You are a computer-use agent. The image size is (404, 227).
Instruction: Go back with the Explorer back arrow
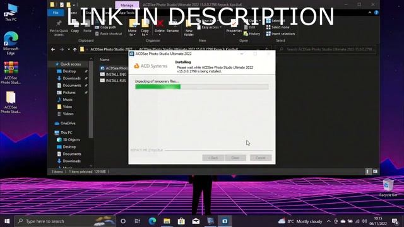[53, 49]
